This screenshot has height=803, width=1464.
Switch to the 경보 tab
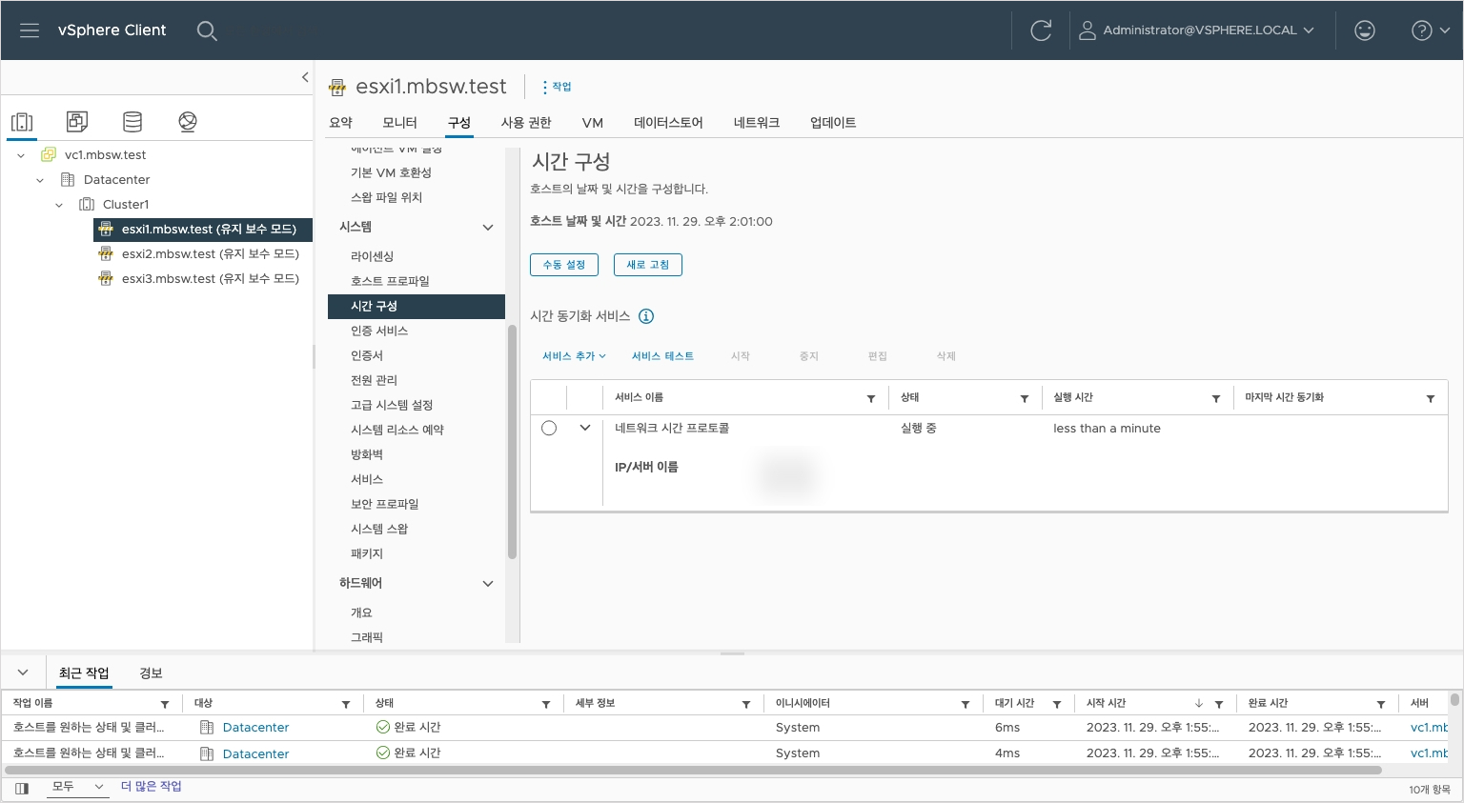pos(151,673)
